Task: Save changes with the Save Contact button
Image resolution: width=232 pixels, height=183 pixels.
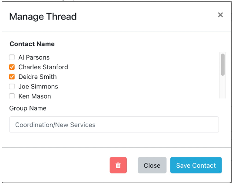Action: pos(196,165)
